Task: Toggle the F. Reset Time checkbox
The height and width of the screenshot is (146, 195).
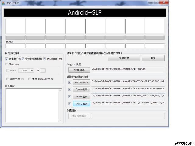Action: (44, 59)
